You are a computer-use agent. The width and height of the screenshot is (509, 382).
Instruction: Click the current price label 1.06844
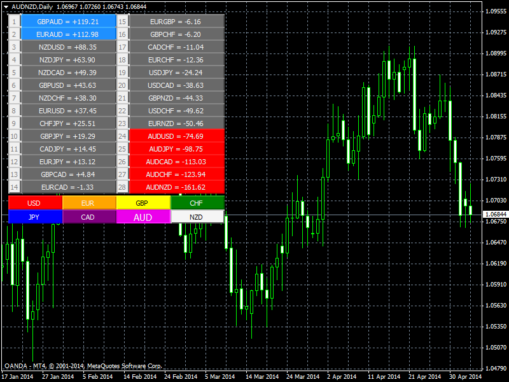(494, 215)
